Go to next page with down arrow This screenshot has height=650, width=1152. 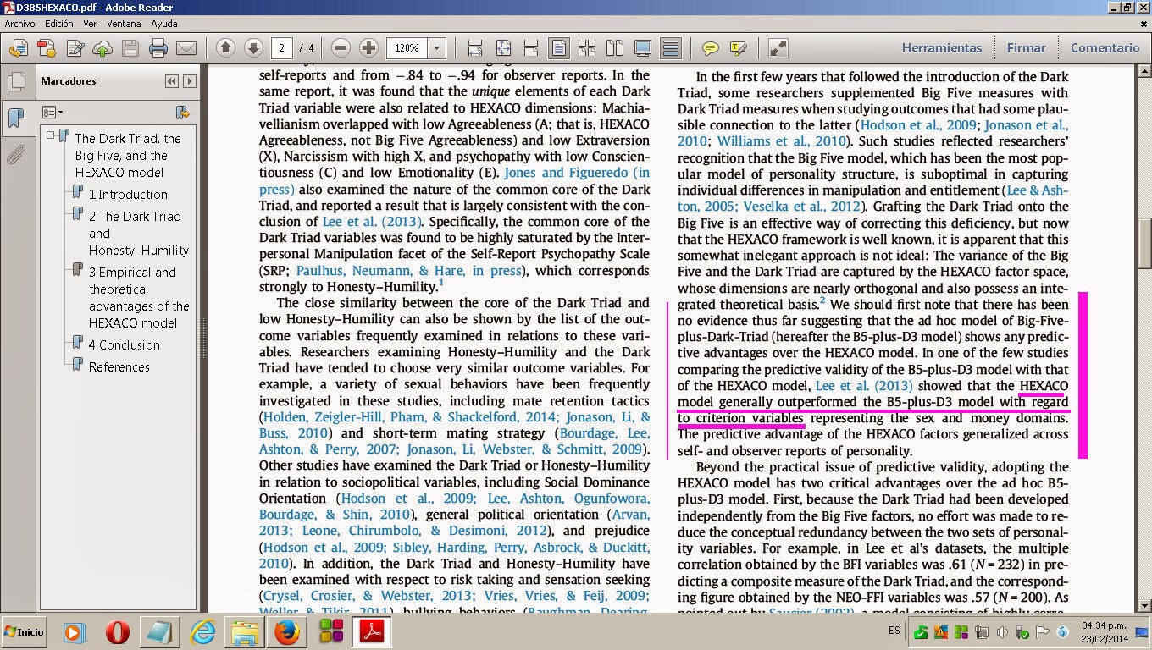click(252, 48)
